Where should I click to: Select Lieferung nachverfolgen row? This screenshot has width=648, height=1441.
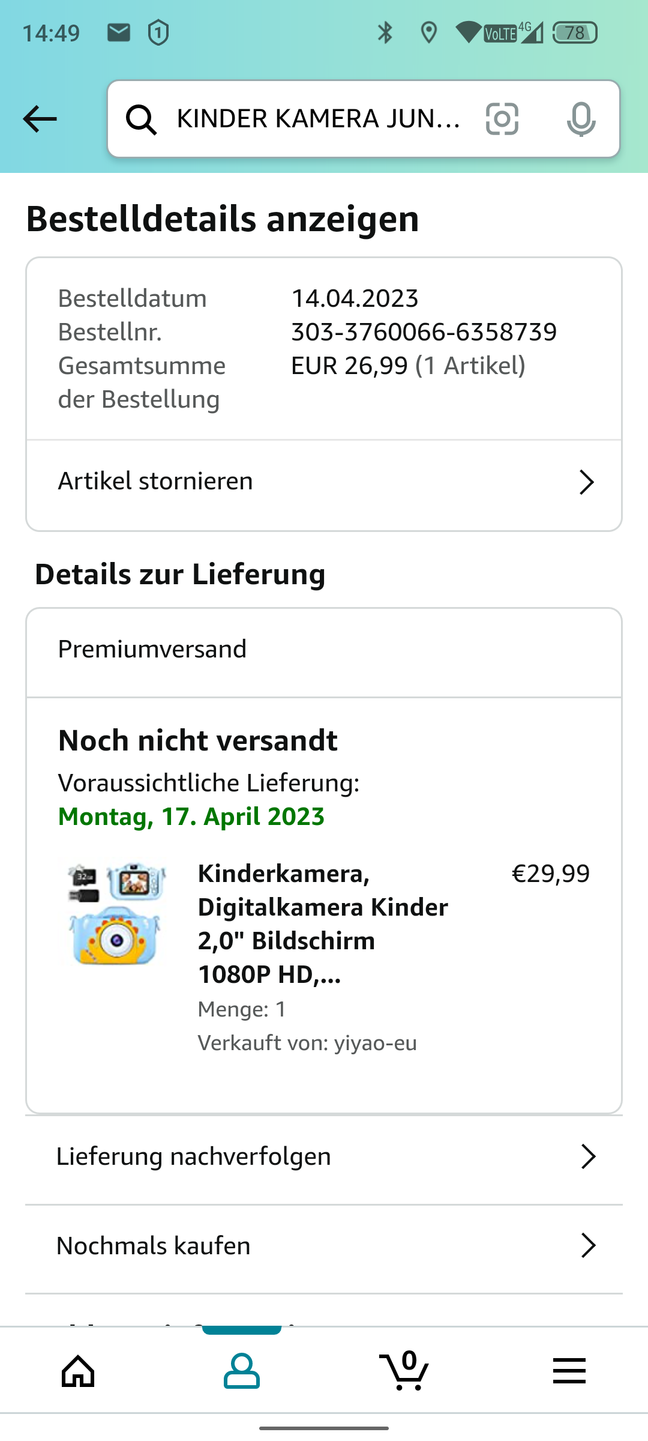pyautogui.click(x=194, y=1156)
